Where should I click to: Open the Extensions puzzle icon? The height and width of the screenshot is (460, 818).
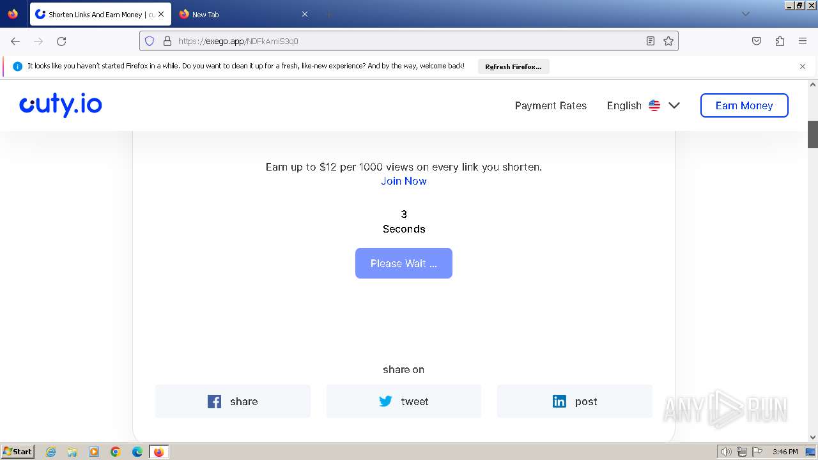click(780, 41)
